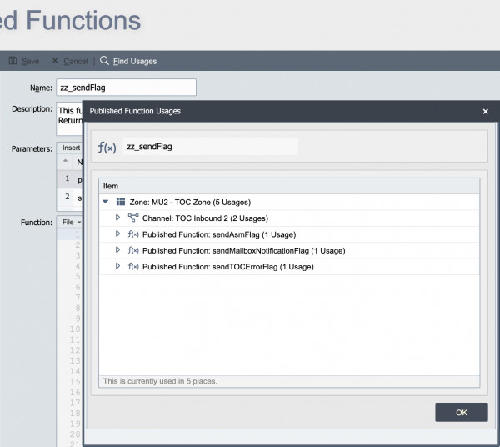This screenshot has height=447, width=500.
Task: Click the Find Usages magnifier icon
Action: [x=104, y=60]
